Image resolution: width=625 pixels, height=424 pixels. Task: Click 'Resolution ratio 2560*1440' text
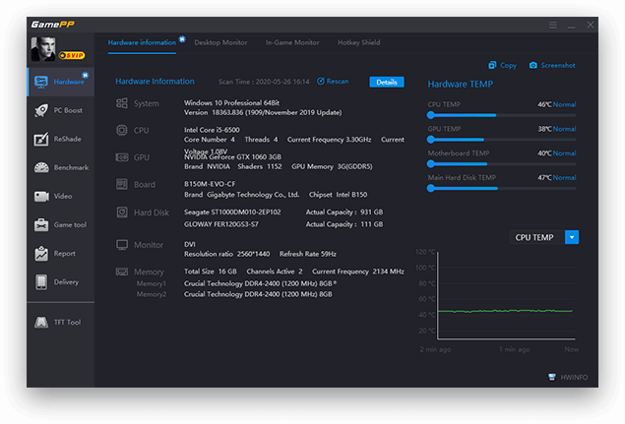(226, 254)
